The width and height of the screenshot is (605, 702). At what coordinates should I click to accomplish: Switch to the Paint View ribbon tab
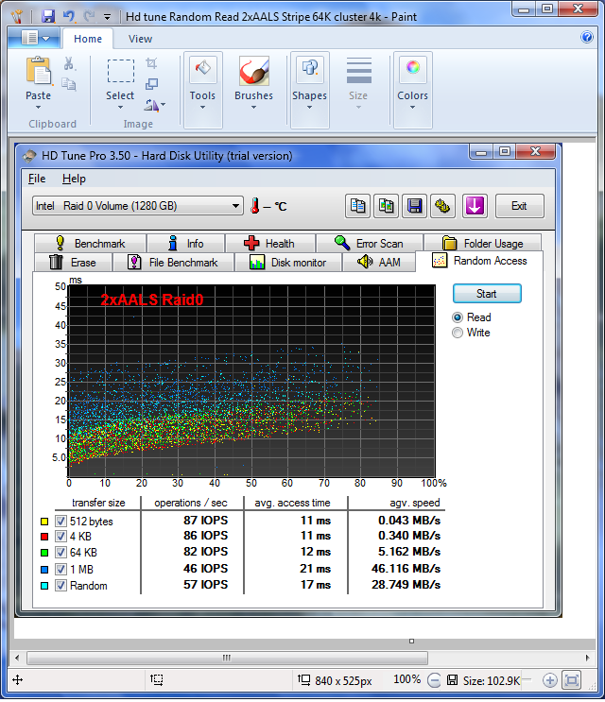tap(140, 39)
